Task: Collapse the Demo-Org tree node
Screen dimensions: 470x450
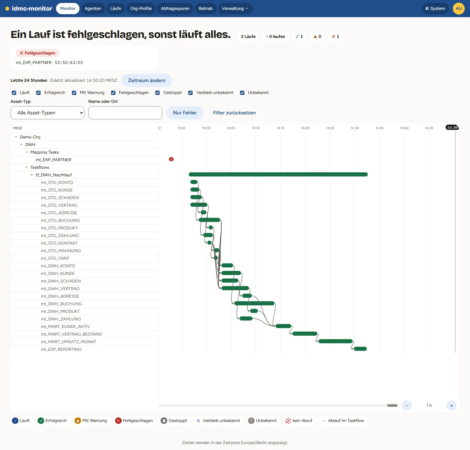Action: (x=16, y=137)
